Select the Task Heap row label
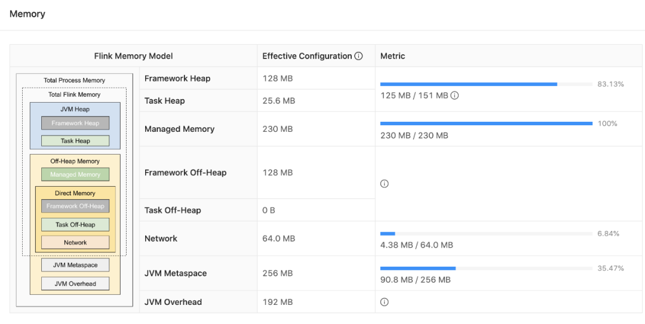 coord(165,101)
